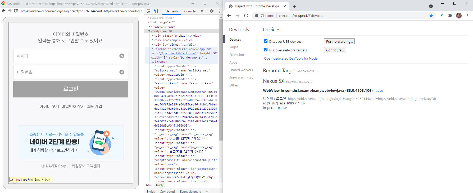Reload the DevTools remote page

[x=16, y=11]
